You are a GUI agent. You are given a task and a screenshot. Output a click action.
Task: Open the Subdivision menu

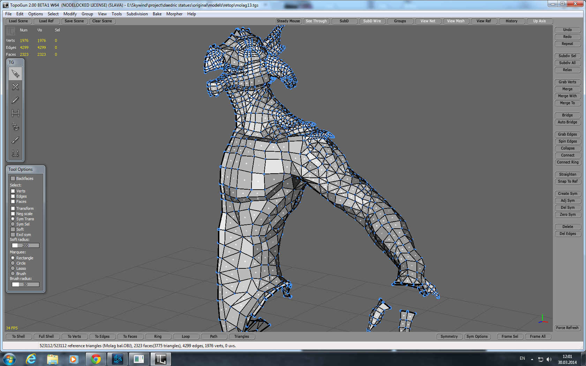click(x=137, y=14)
